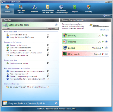Screen dimensions: 113x112
Task: Click the Connect to the Internet task icon
Action: 8,45
